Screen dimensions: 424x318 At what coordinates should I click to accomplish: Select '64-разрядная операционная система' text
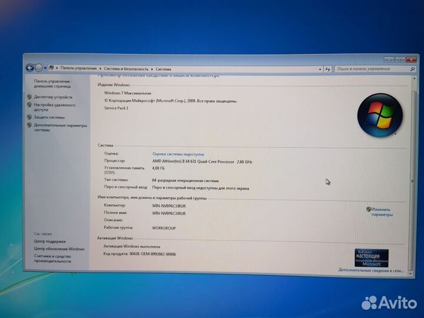[185, 181]
